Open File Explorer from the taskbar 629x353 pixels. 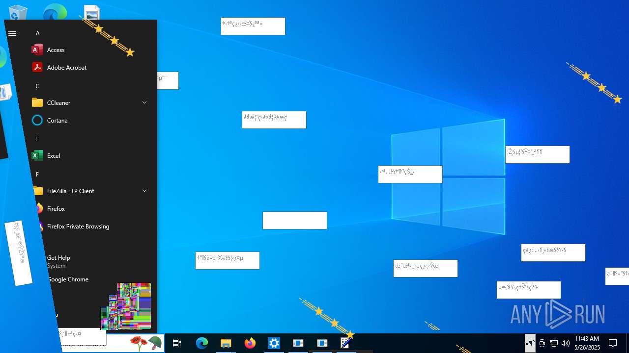click(226, 343)
